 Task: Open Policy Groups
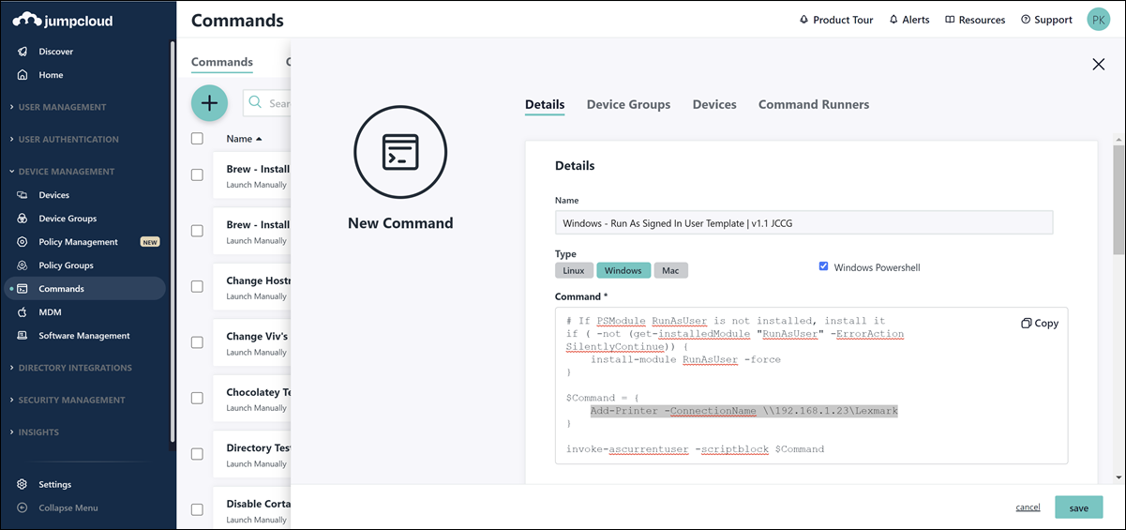pyautogui.click(x=66, y=265)
